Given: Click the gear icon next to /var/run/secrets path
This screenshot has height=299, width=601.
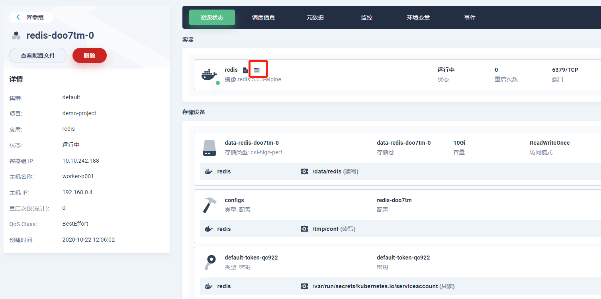Looking at the screenshot, I should pos(304,286).
